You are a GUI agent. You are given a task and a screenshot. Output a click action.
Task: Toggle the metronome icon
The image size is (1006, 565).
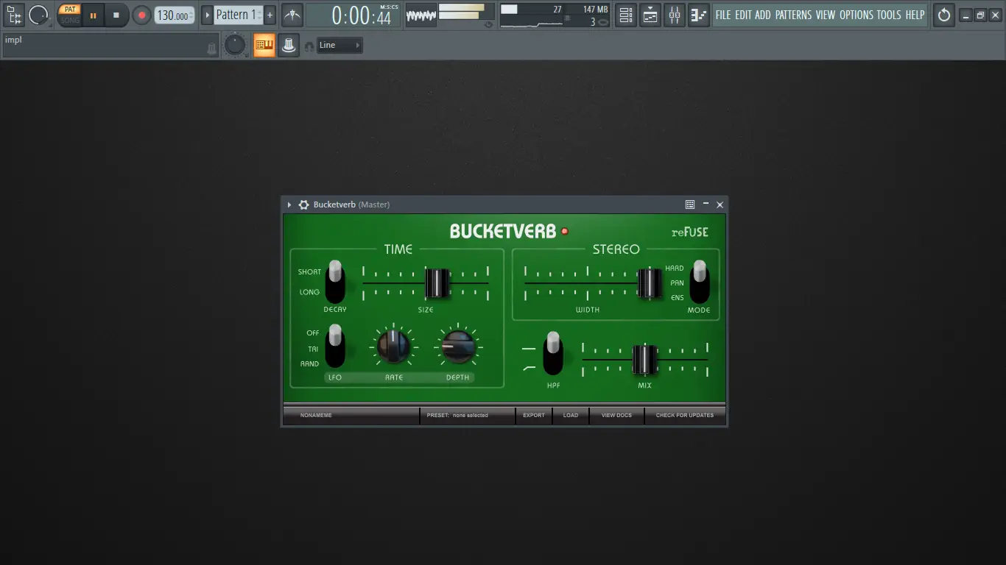tap(292, 15)
